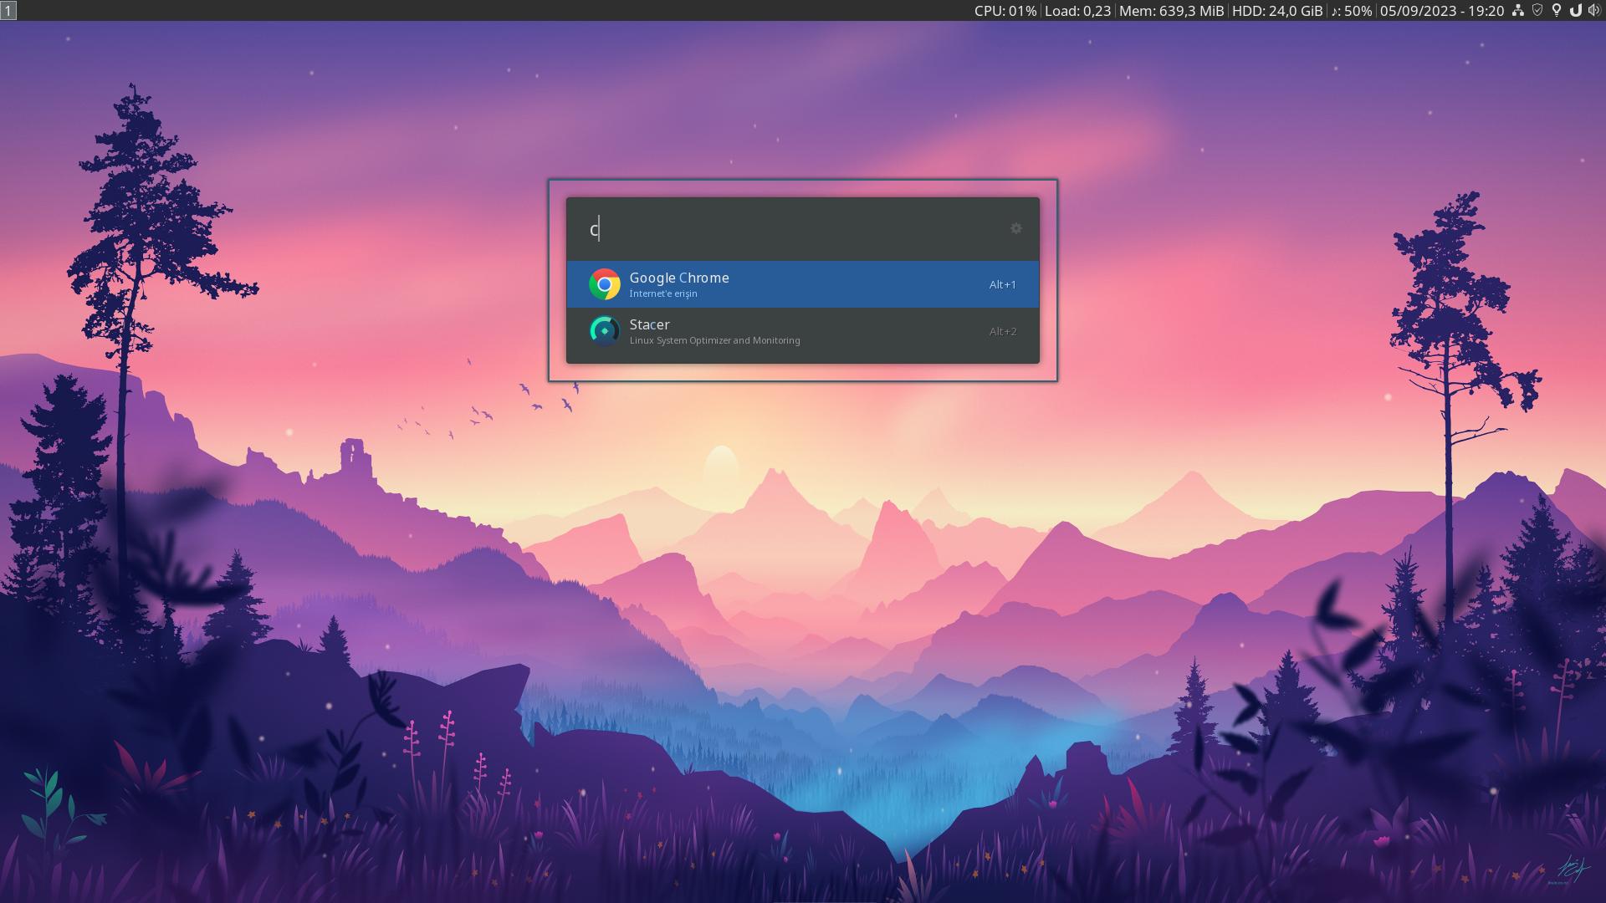Click the 50% volume status block
The image size is (1606, 903).
(1351, 11)
